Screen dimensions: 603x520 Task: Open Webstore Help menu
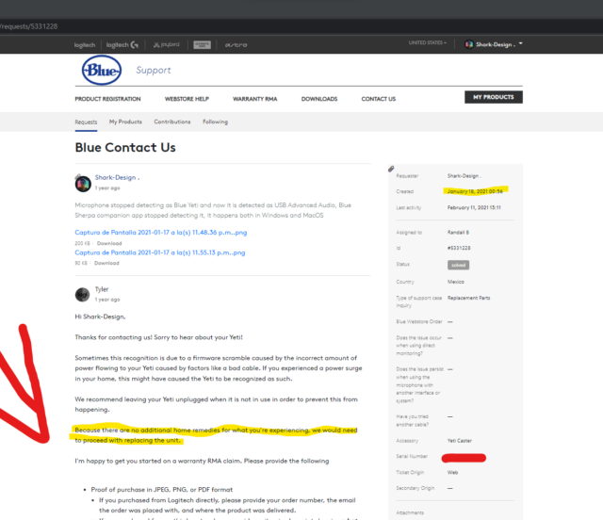[x=187, y=99]
